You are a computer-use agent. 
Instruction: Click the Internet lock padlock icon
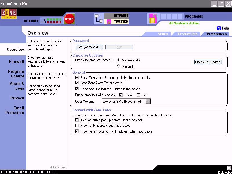153,19
